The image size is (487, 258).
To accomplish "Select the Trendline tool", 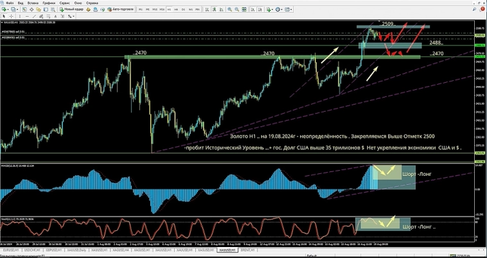I will [x=34, y=16].
